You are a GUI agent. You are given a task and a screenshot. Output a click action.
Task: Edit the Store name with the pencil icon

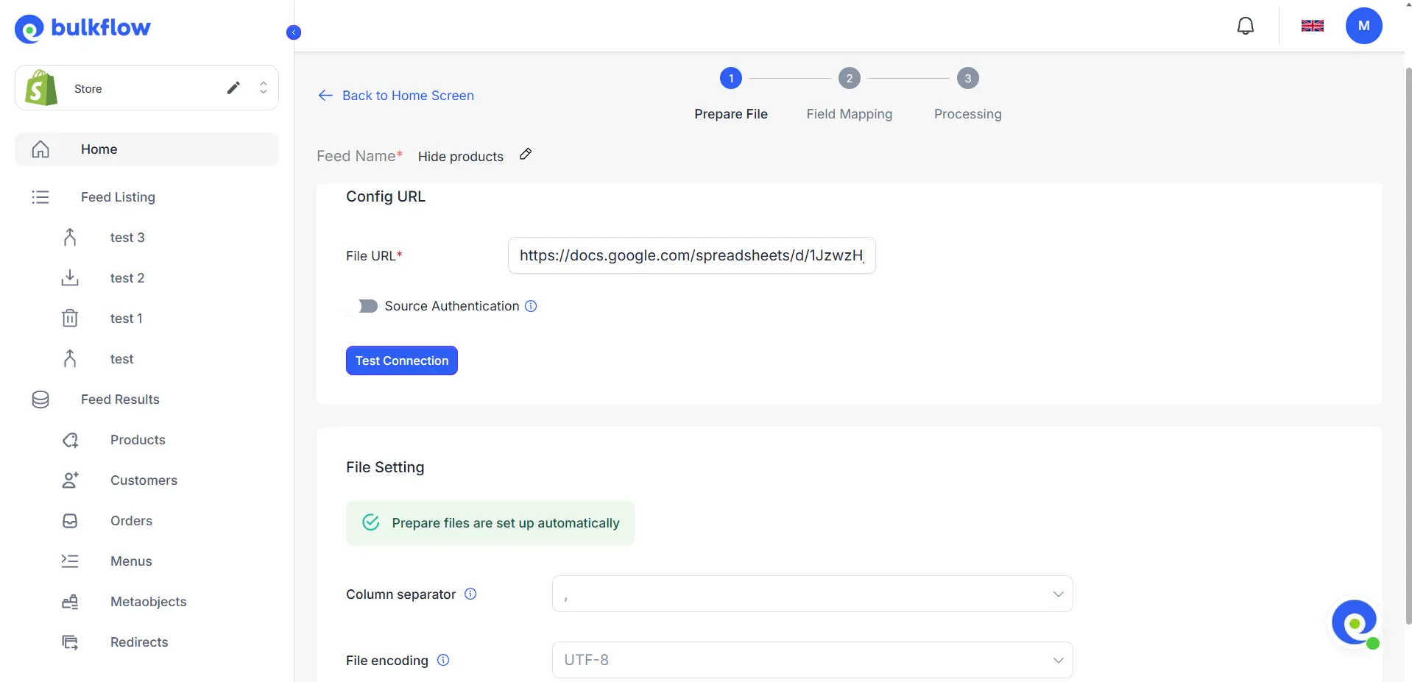233,88
